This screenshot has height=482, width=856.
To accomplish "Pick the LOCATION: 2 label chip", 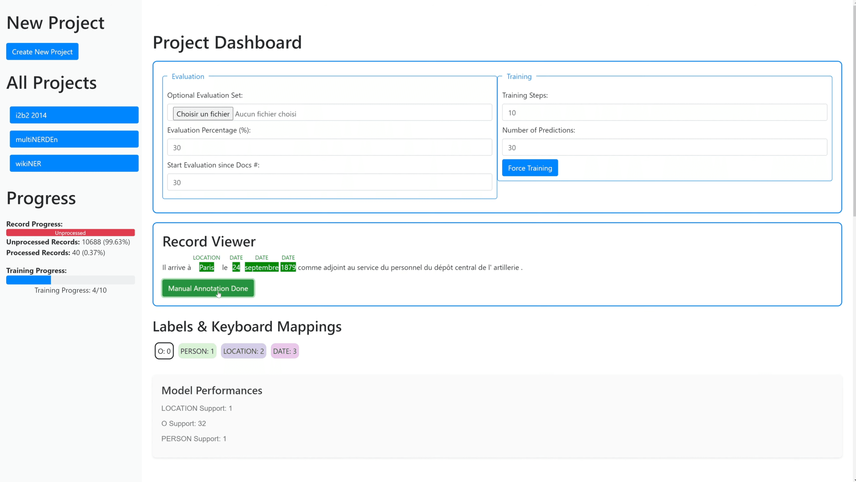I will tap(243, 351).
